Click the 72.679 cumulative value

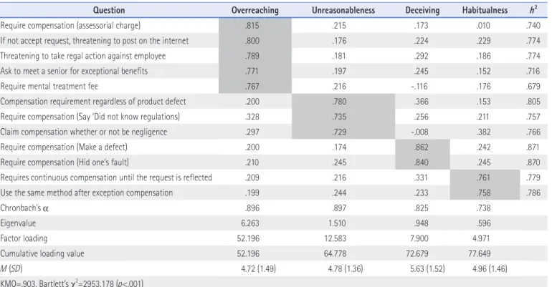pos(417,253)
